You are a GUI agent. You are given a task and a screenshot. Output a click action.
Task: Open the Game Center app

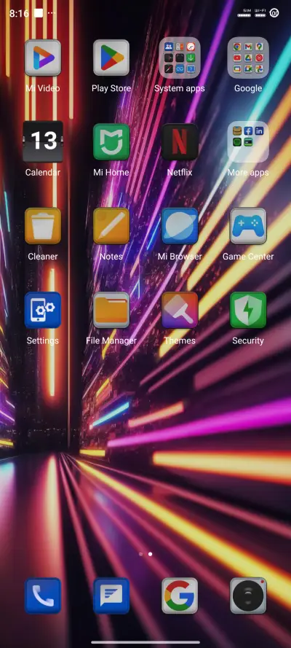pos(248,226)
